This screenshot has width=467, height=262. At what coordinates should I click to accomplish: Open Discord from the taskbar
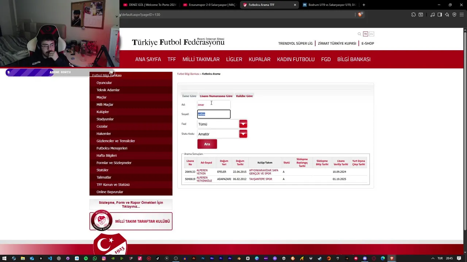[365, 258]
